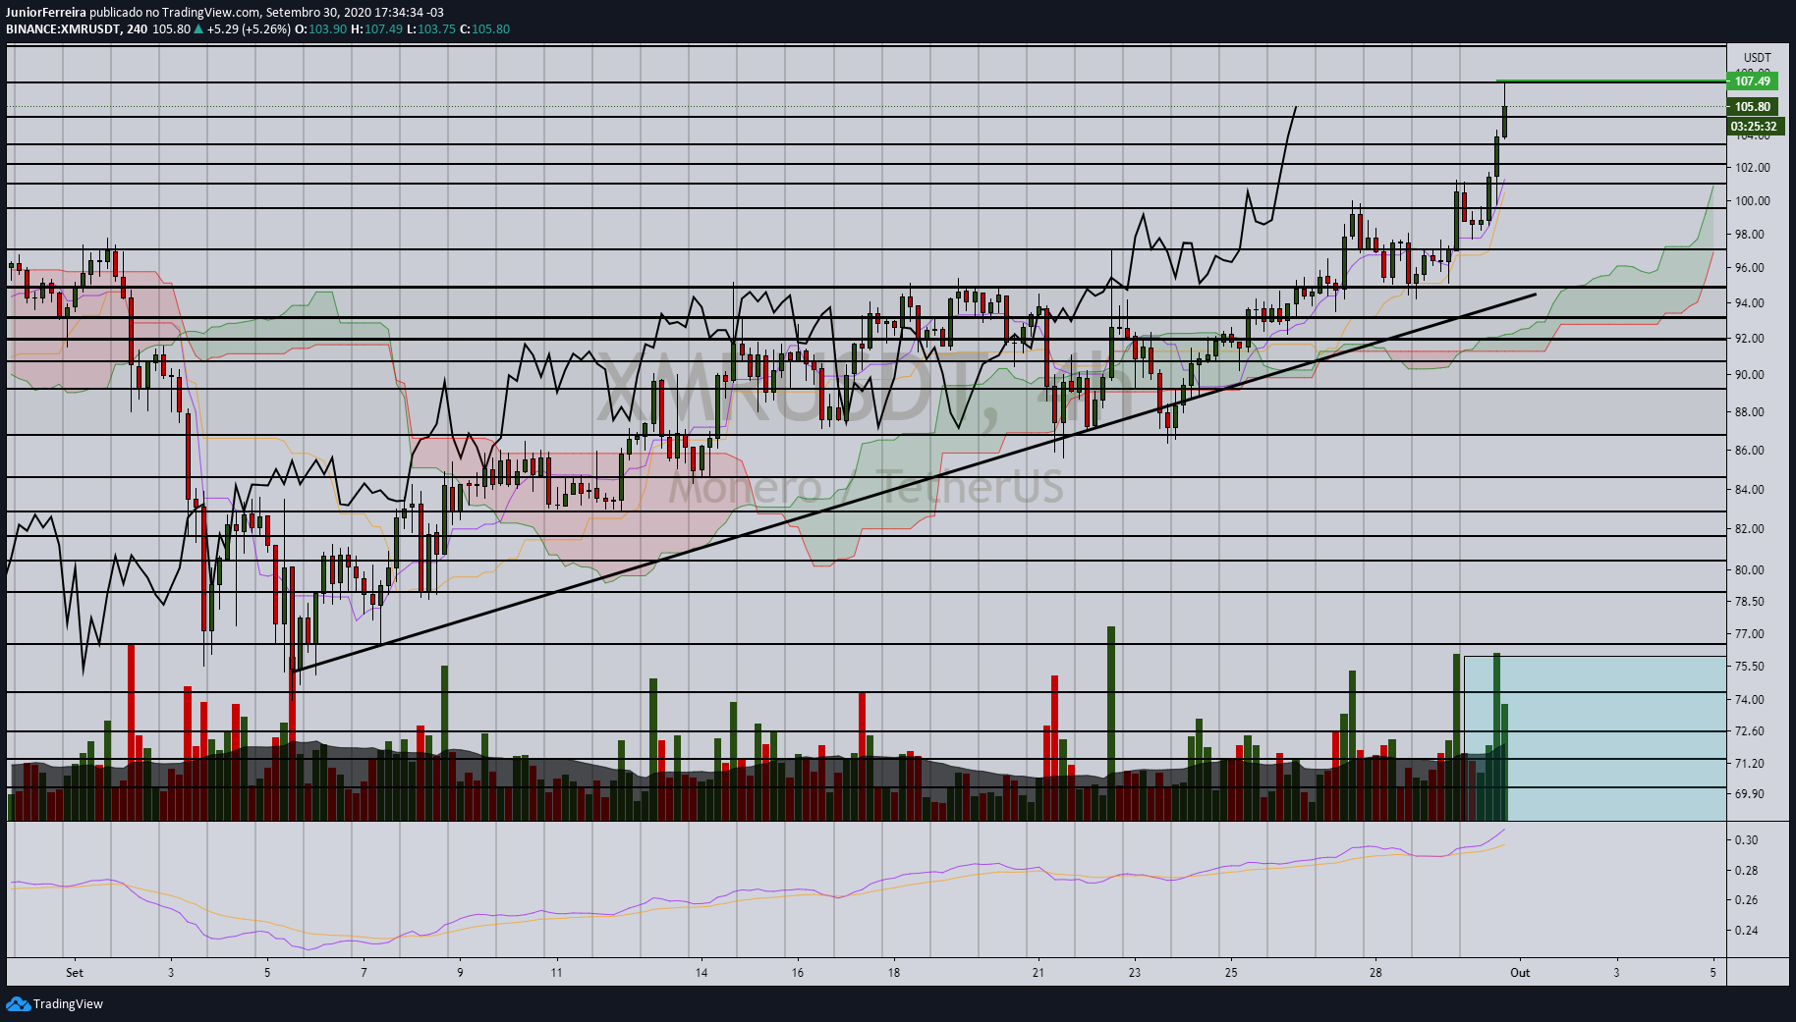Click the TradingView cloud logo icon
This screenshot has width=1796, height=1022.
[18, 1003]
